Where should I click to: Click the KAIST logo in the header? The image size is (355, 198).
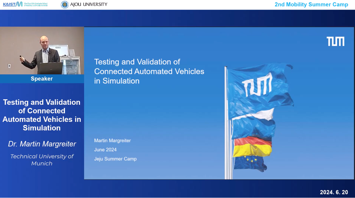coord(12,4)
